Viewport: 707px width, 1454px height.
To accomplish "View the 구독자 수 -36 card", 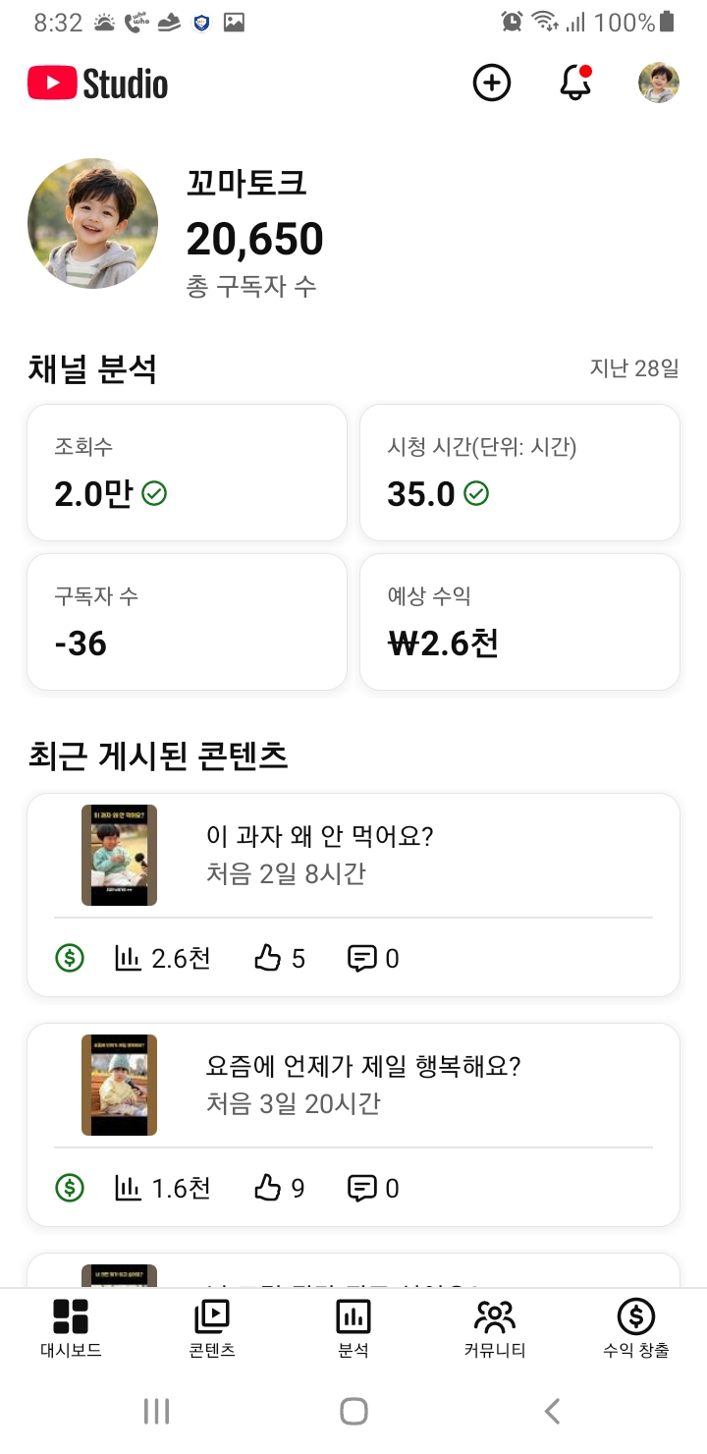I will point(187,622).
